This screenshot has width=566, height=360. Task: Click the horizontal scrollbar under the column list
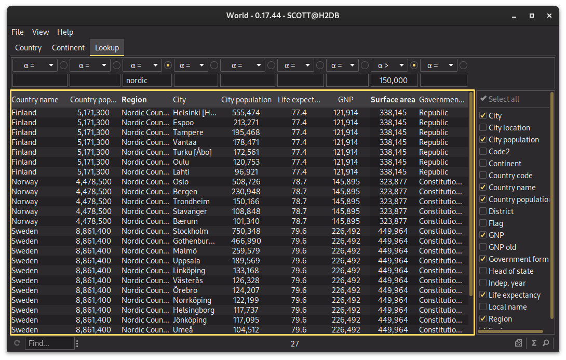point(511,331)
